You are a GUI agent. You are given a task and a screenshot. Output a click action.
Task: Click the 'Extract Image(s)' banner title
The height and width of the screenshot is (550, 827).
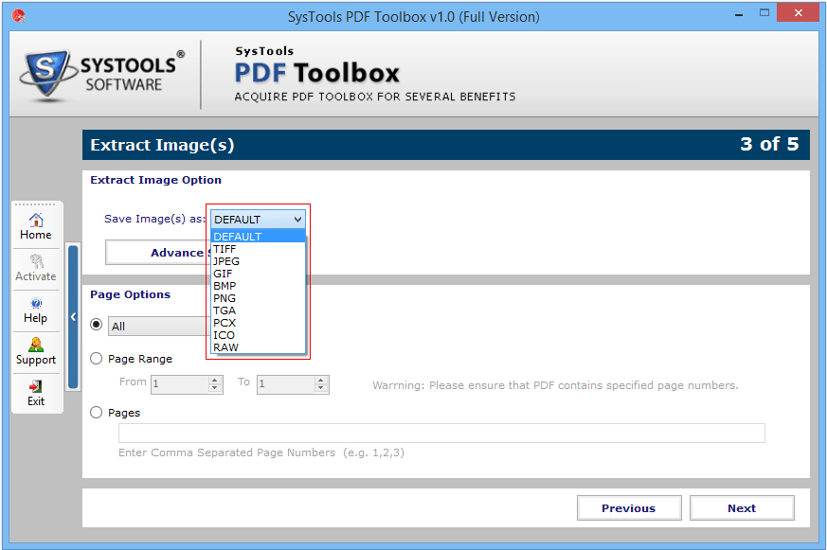(162, 145)
